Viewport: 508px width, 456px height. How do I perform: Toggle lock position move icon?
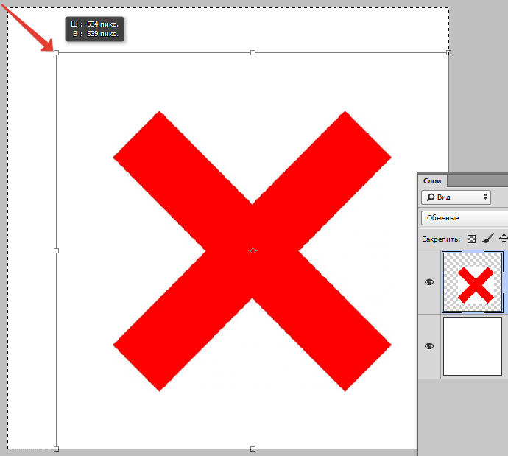click(x=503, y=239)
